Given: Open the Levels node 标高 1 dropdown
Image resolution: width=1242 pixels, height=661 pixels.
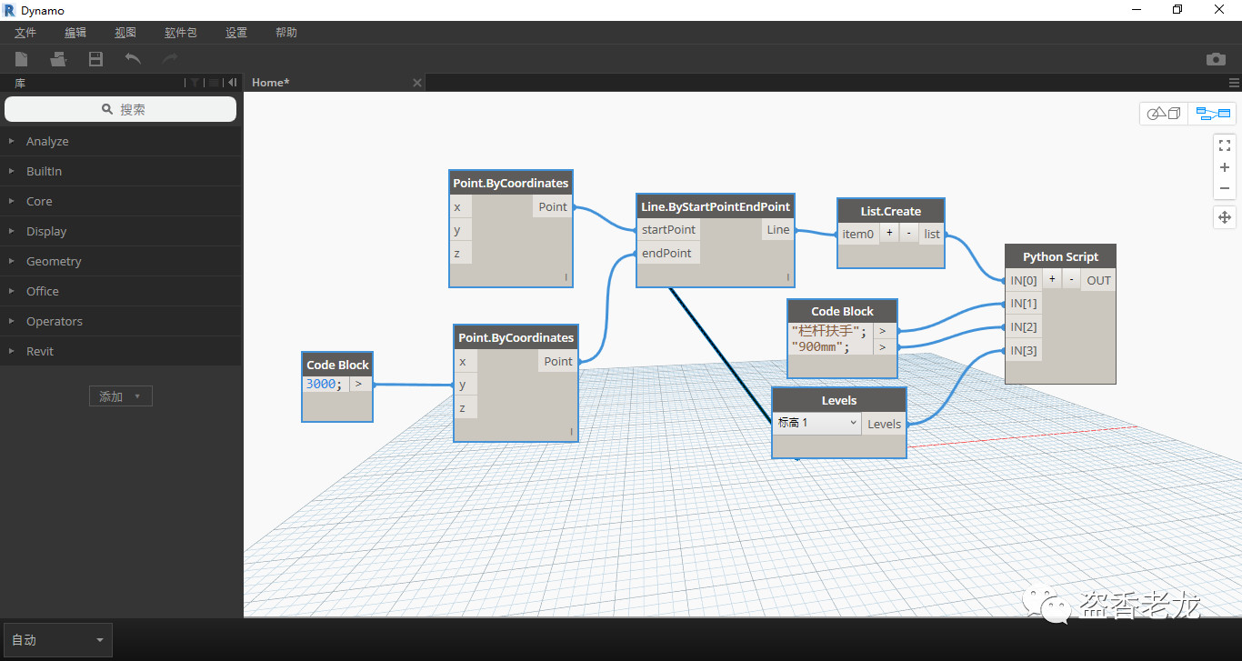Looking at the screenshot, I should click(x=816, y=423).
